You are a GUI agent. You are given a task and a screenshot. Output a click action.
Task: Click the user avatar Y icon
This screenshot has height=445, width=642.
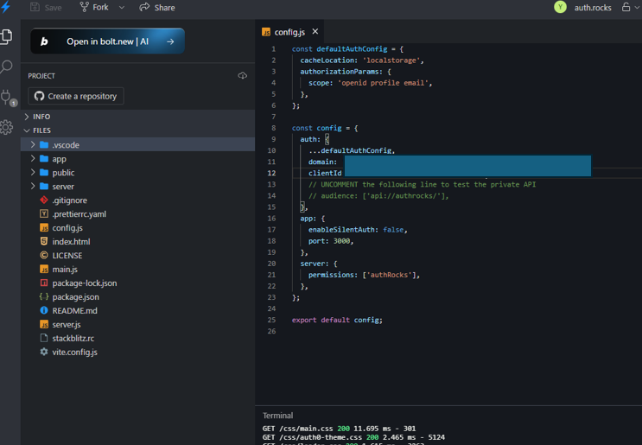[x=560, y=7]
